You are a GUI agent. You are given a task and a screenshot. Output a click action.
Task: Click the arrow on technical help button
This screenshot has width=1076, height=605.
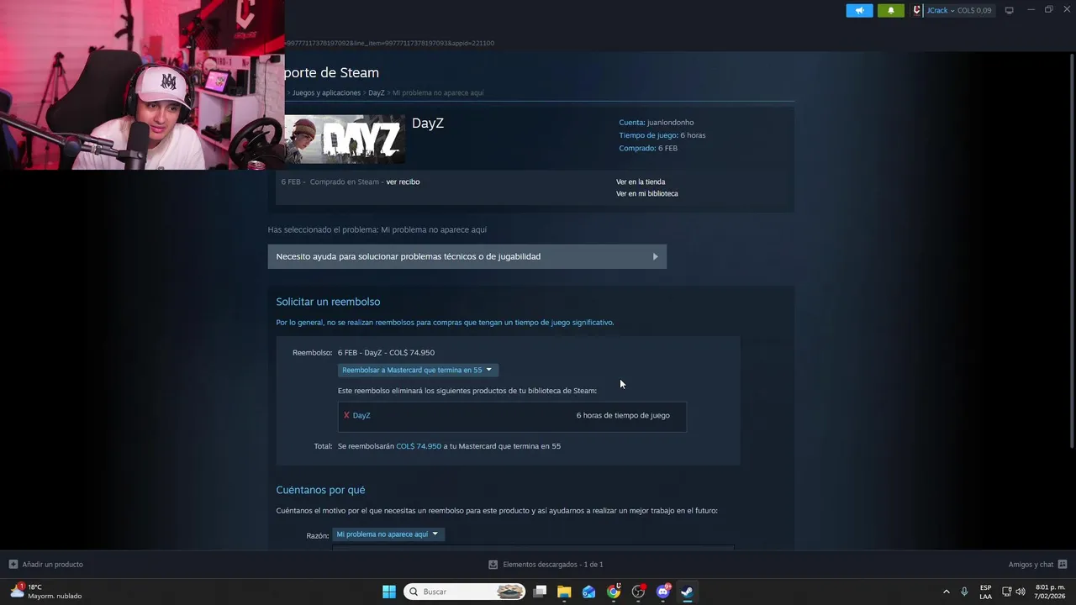click(656, 256)
